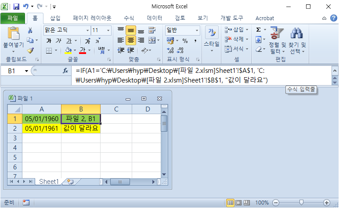Open the File (파일) tab
Image resolution: width=339 pixels, height=208 pixels.
coord(13,18)
